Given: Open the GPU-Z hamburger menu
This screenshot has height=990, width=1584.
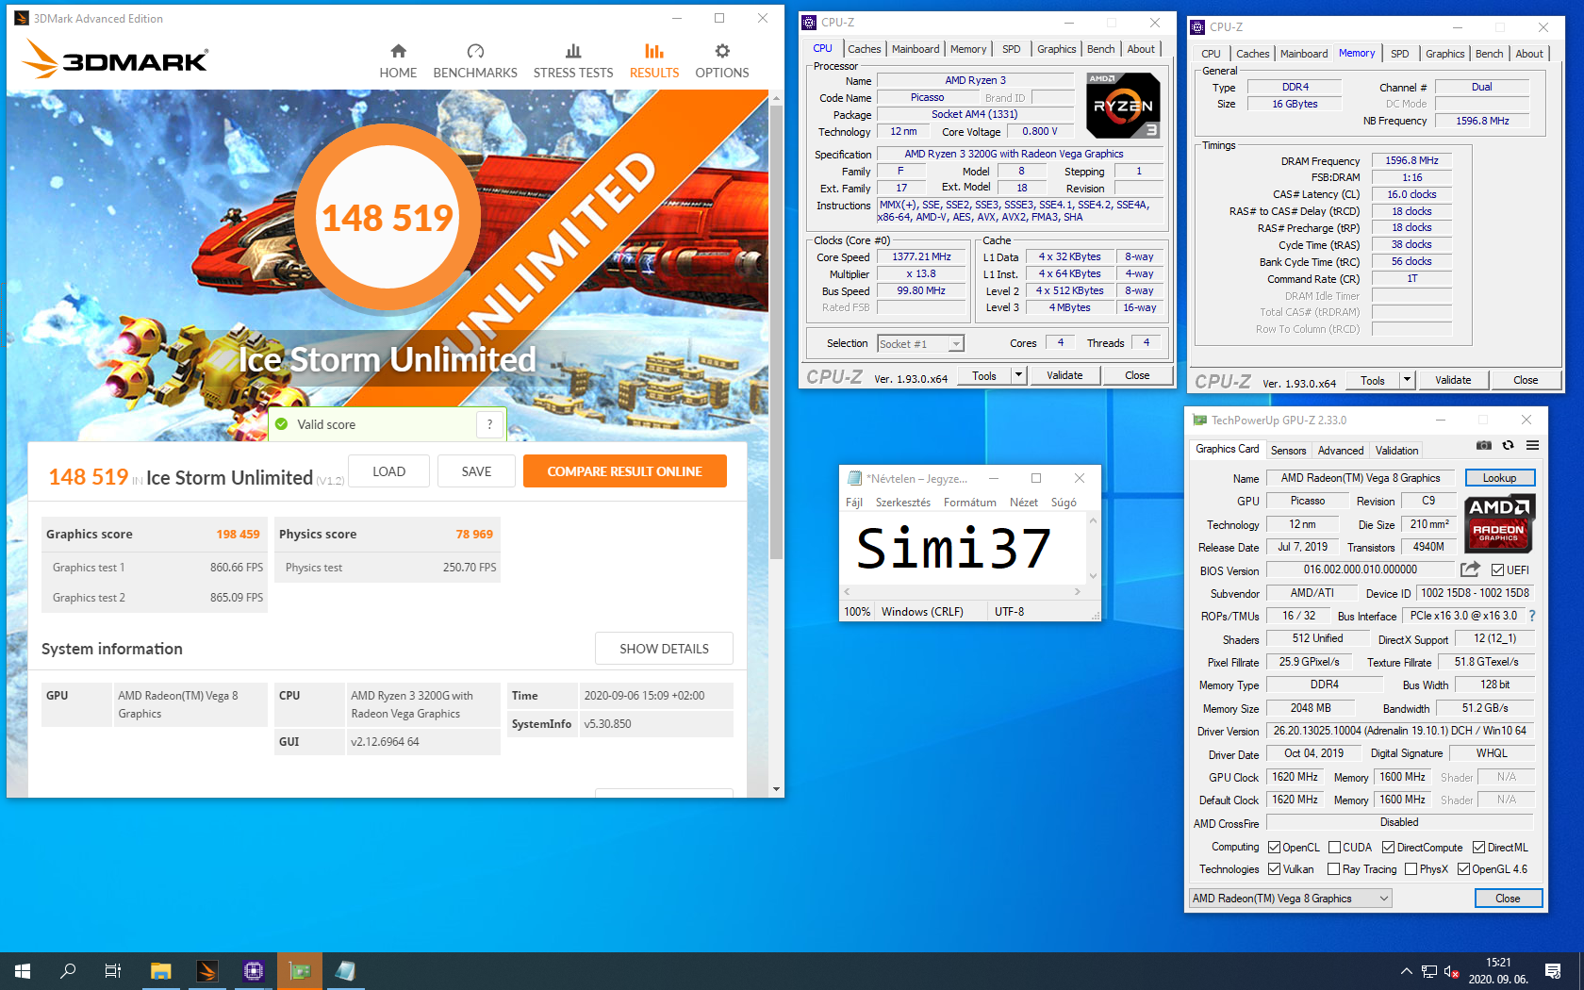Looking at the screenshot, I should coord(1532,445).
